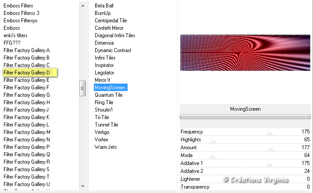Open Filter Factory Gallery E
This screenshot has width=313, height=193.
pos(26,80)
